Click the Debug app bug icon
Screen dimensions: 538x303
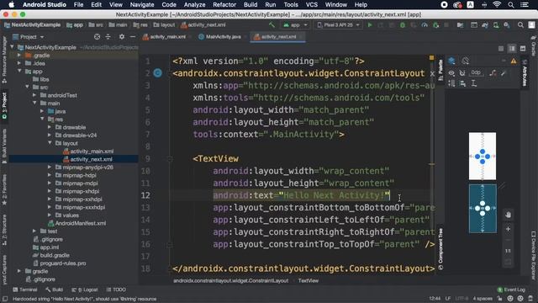coord(403,25)
